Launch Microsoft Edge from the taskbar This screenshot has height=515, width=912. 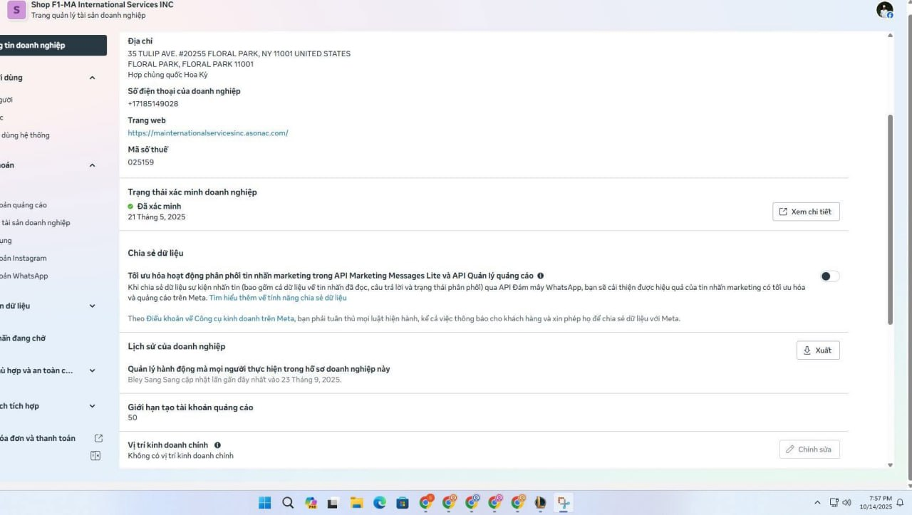380,503
